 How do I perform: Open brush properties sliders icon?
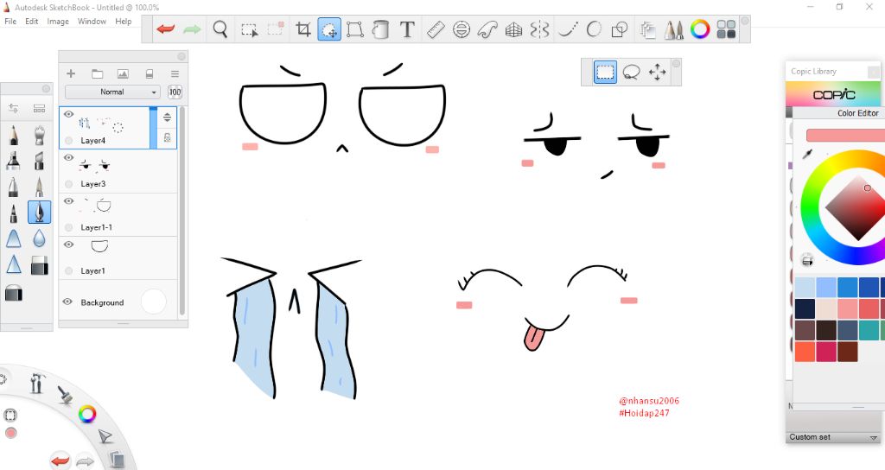(13, 108)
